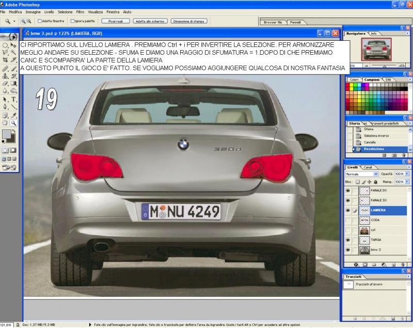
Task: Select the elliptical Marquee tool
Action: tap(5, 45)
